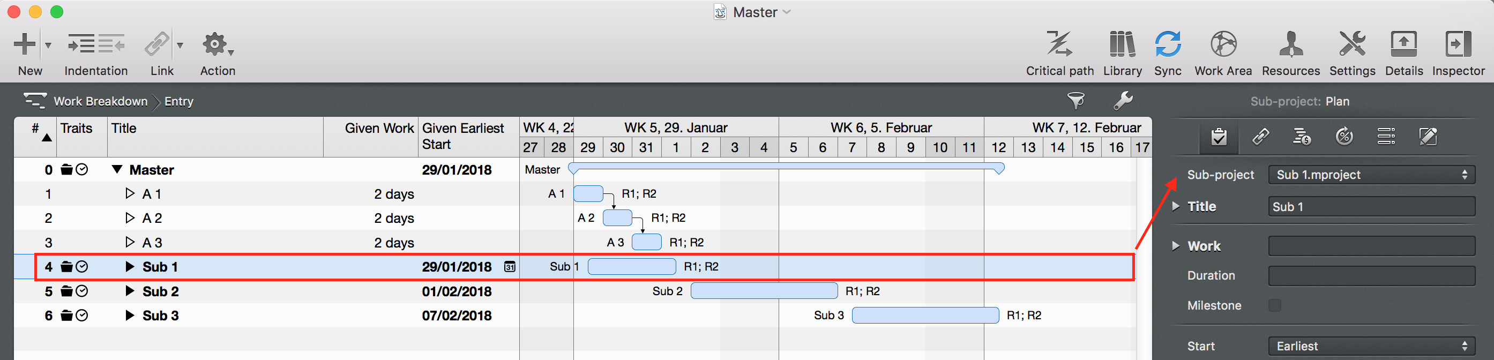Toggle the Inspector panel
1494x360 pixels.
coord(1458,45)
